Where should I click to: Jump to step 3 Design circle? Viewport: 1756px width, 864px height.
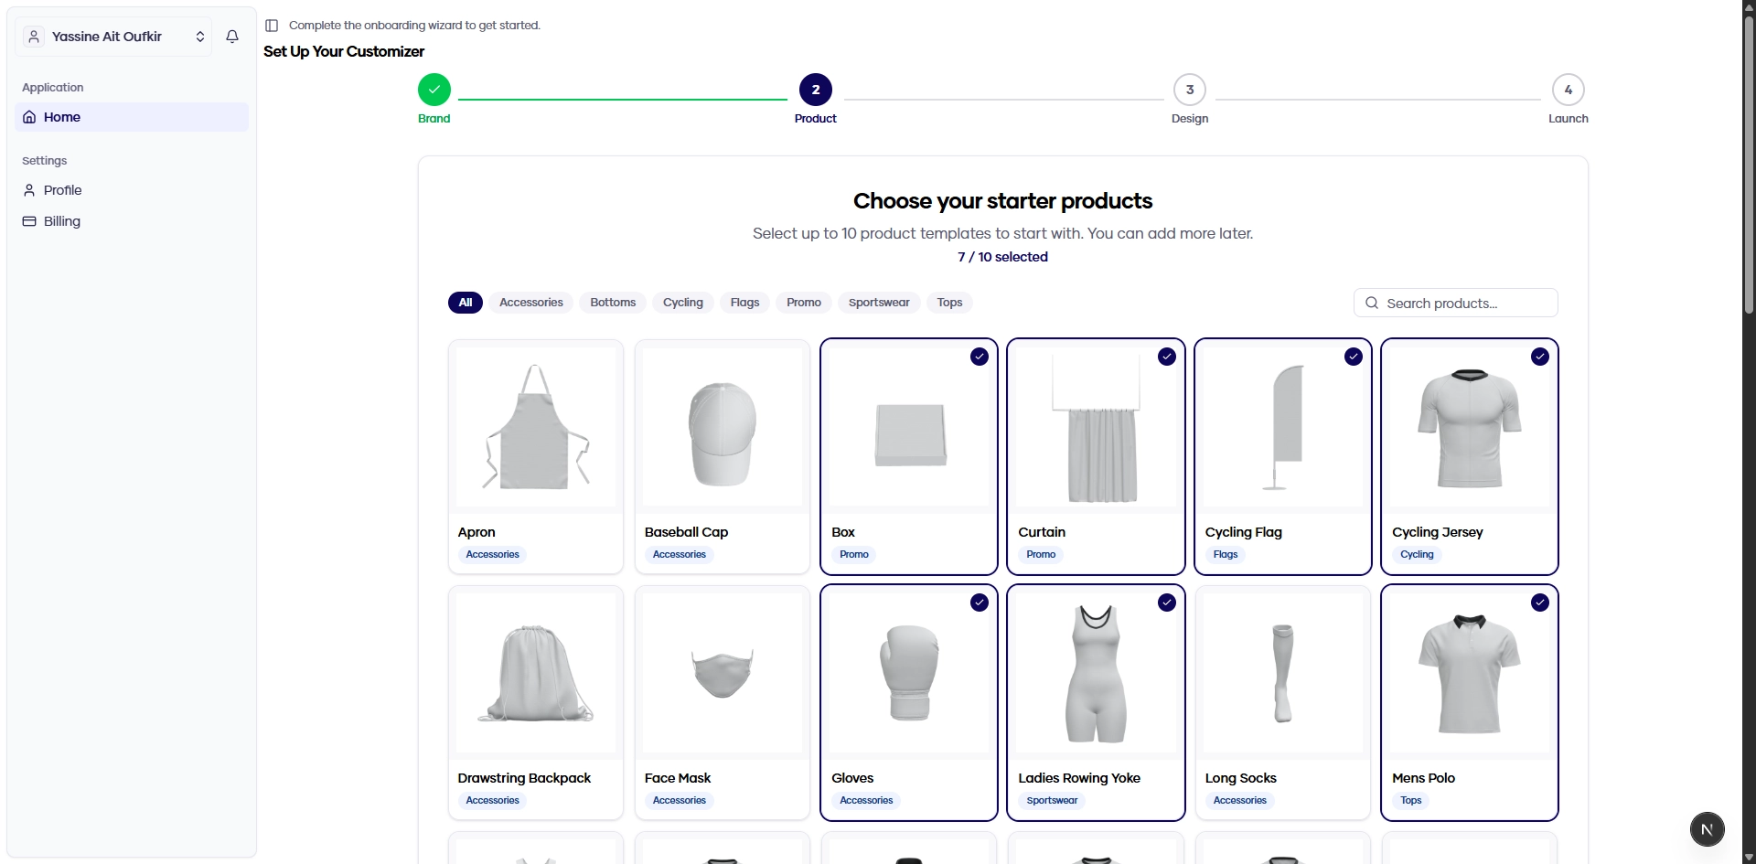[x=1190, y=90]
